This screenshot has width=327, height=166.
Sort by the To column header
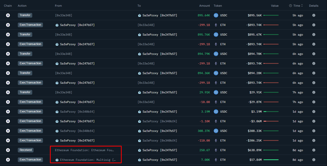click(x=139, y=6)
